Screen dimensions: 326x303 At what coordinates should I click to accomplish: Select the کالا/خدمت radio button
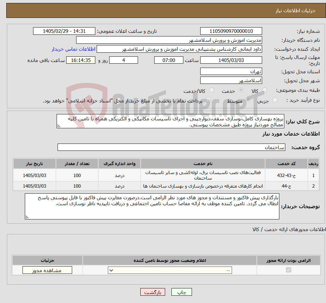[211, 90]
